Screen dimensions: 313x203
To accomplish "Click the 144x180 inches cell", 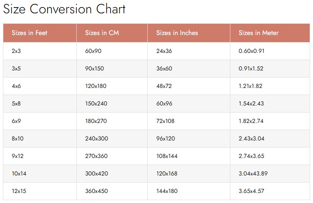I will tap(189, 191).
